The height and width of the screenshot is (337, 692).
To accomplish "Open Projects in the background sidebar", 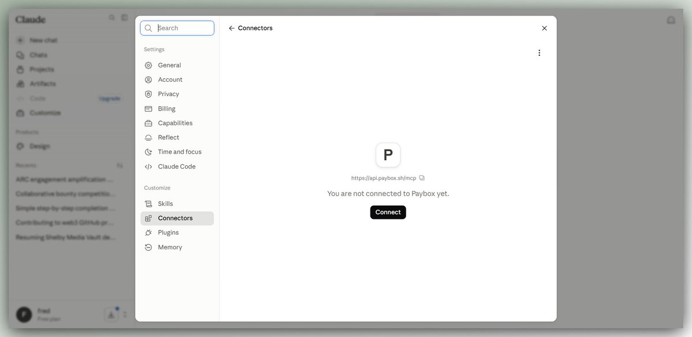I will [42, 70].
